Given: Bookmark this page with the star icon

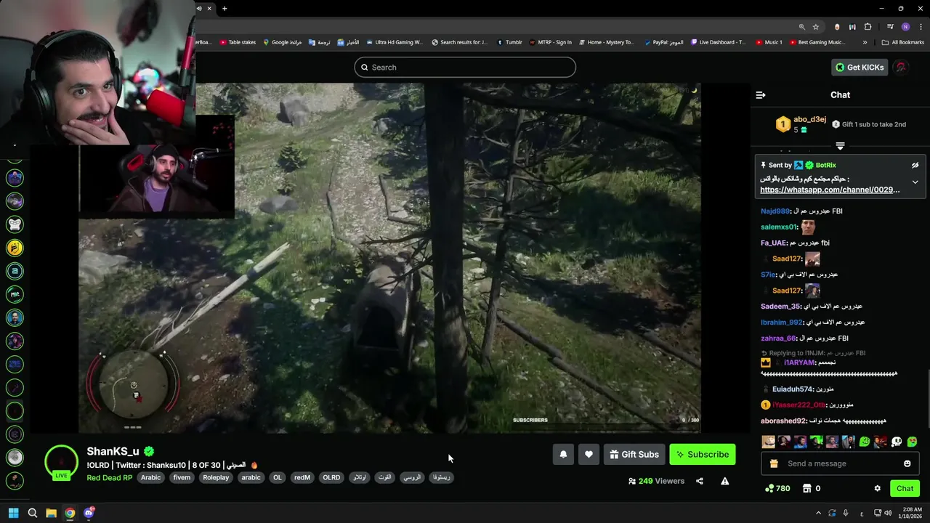Looking at the screenshot, I should 816,27.
